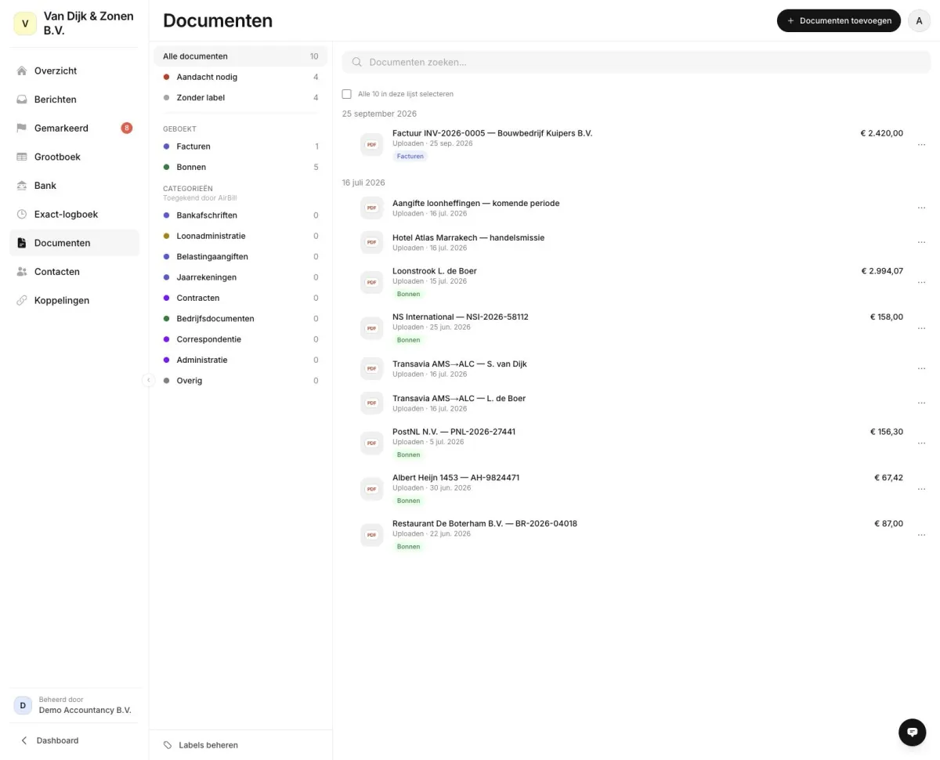This screenshot has width=940, height=760.
Task: Click PDF icon of Loonstrook L. de Boer
Action: [371, 282]
